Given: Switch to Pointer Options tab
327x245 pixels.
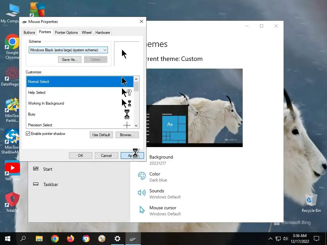Looking at the screenshot, I should click(x=66, y=33).
